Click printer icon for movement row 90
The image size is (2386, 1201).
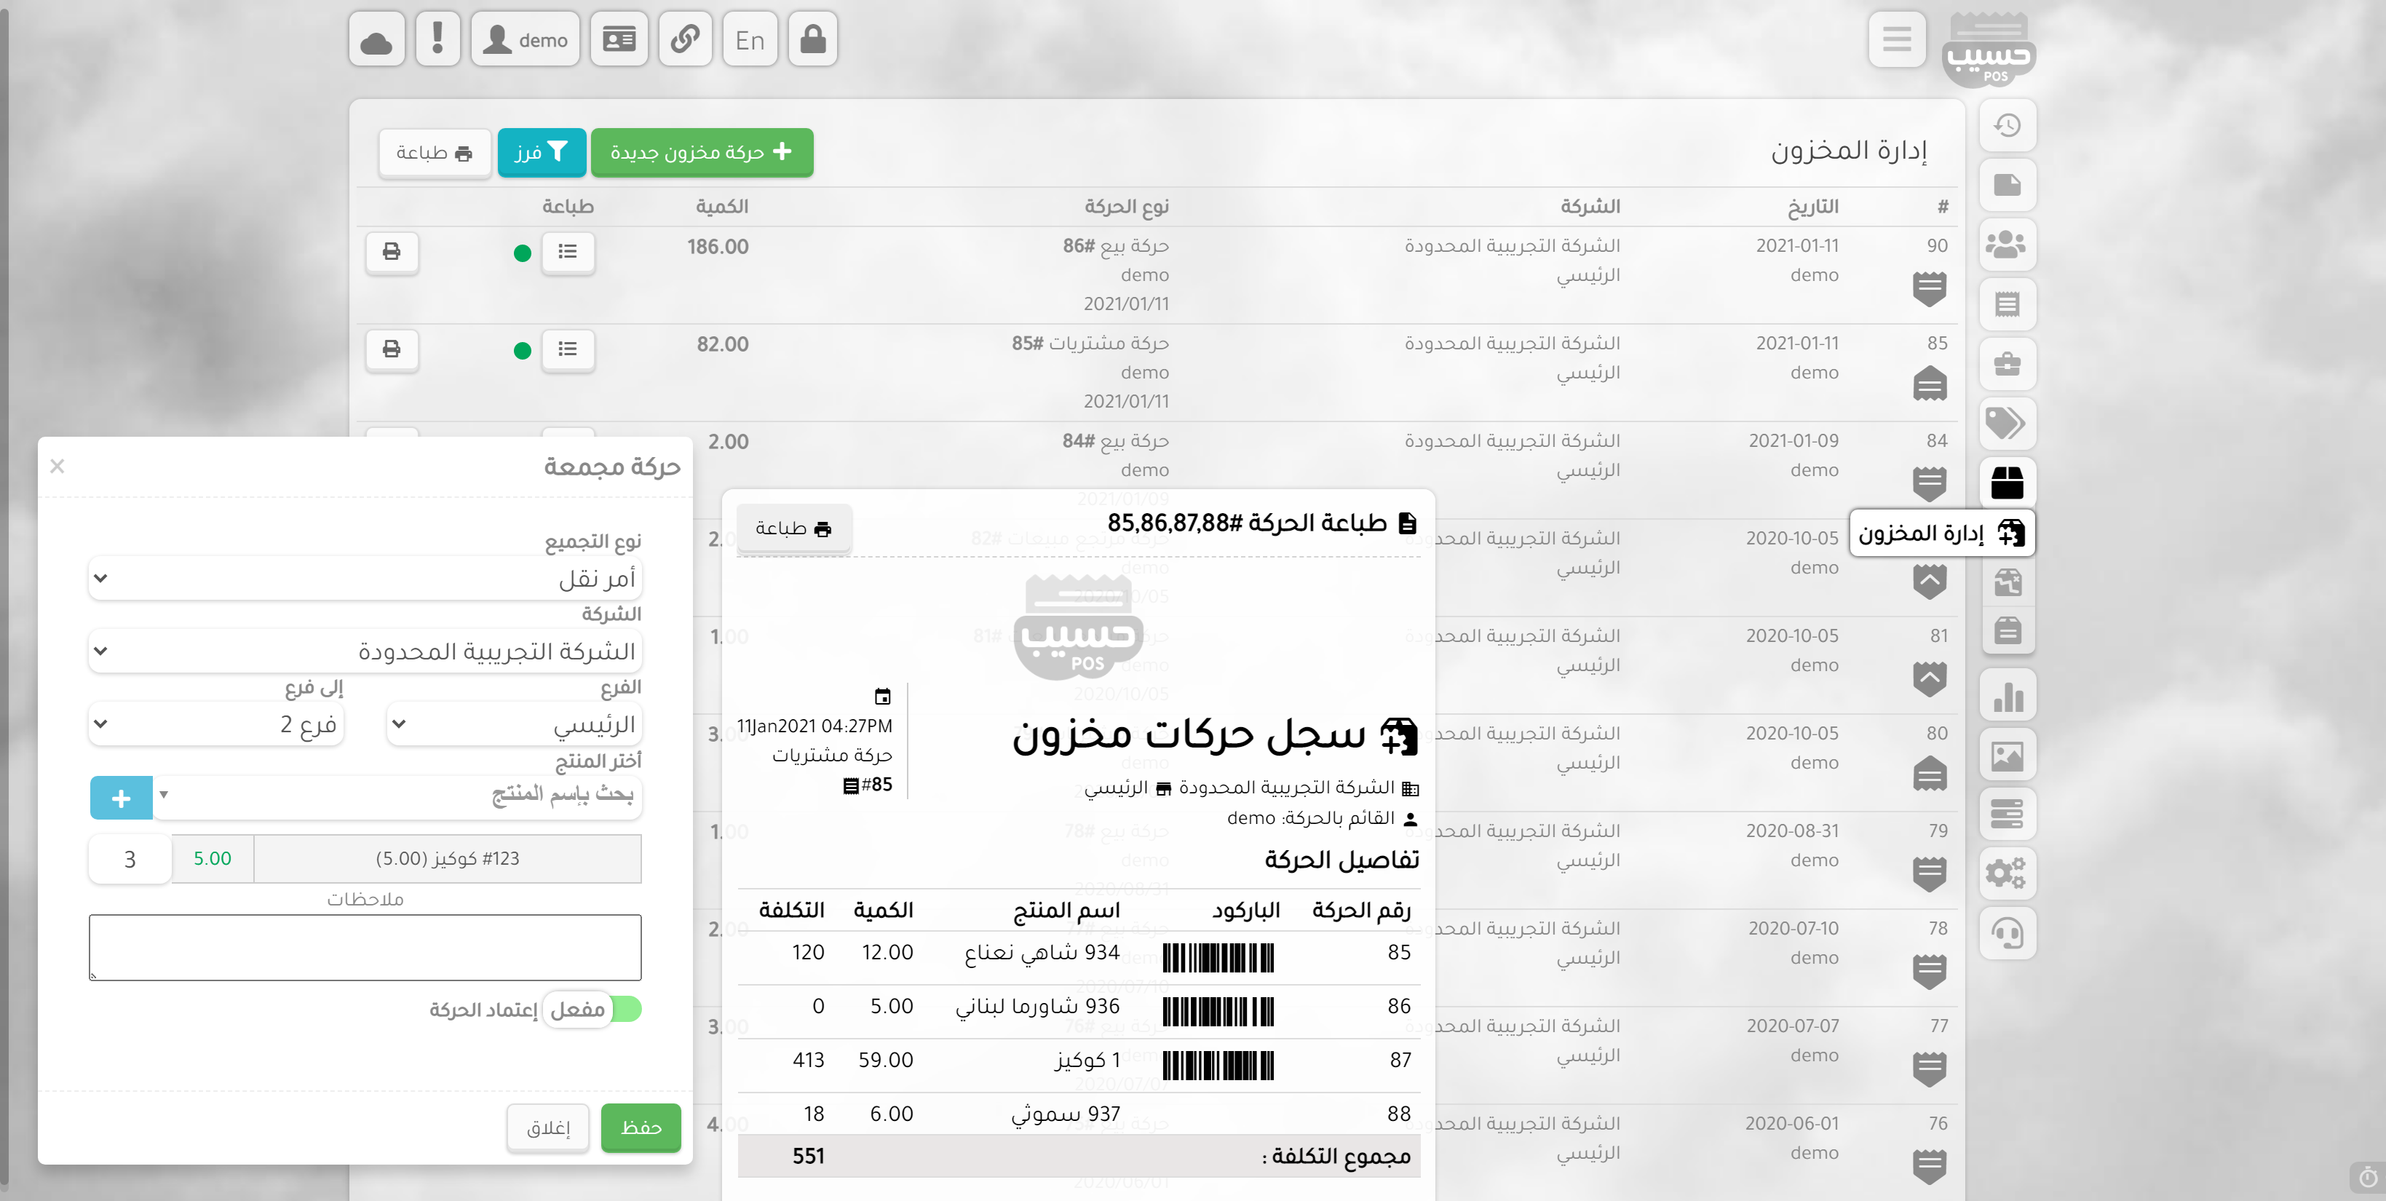tap(392, 252)
